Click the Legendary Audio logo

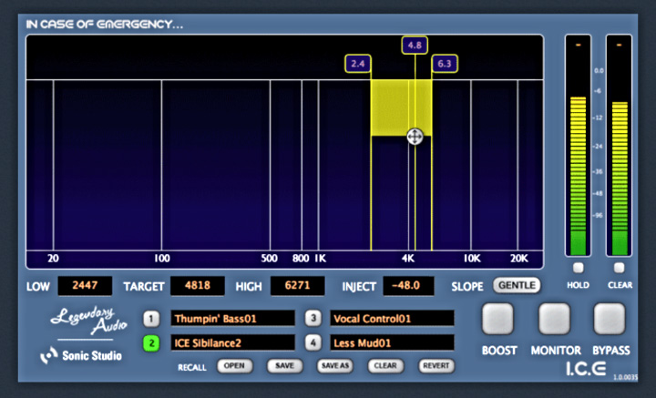coord(88,321)
